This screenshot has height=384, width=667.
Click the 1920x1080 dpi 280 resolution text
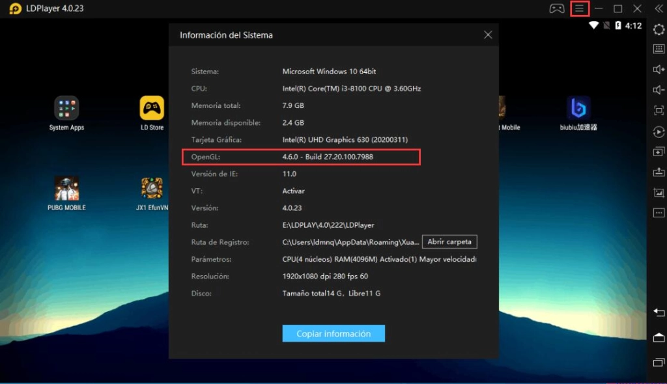coord(325,276)
